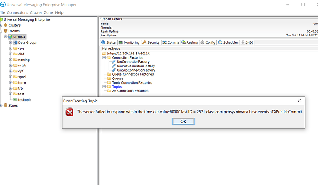Minimize the Enterprise Manager window
Viewport: 318px width, 185px height.
tap(288, 4)
